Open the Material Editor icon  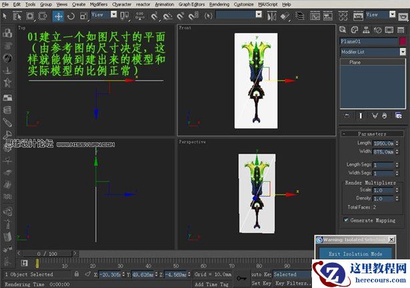tap(343, 16)
